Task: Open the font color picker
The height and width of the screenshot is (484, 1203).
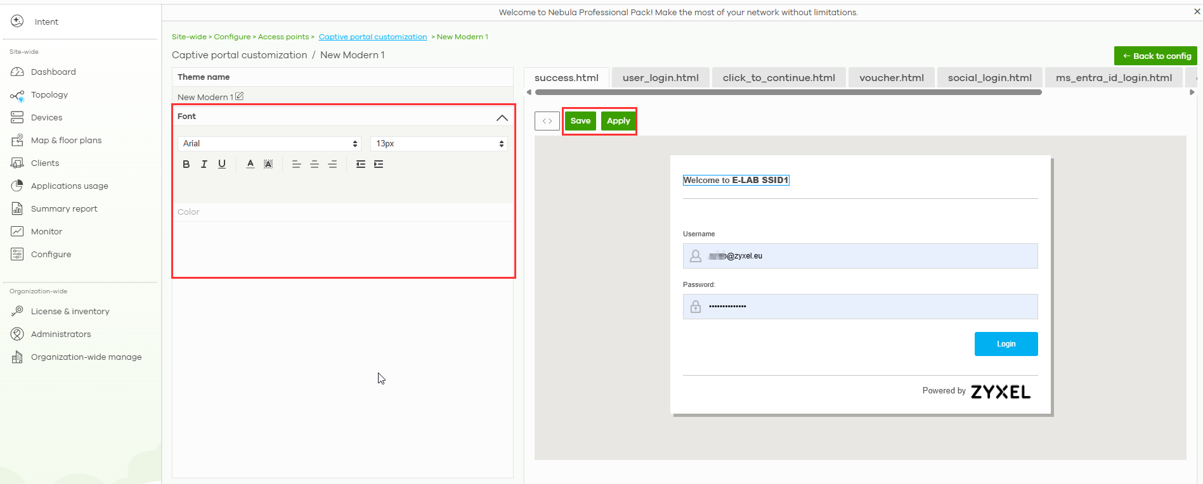Action: (250, 164)
